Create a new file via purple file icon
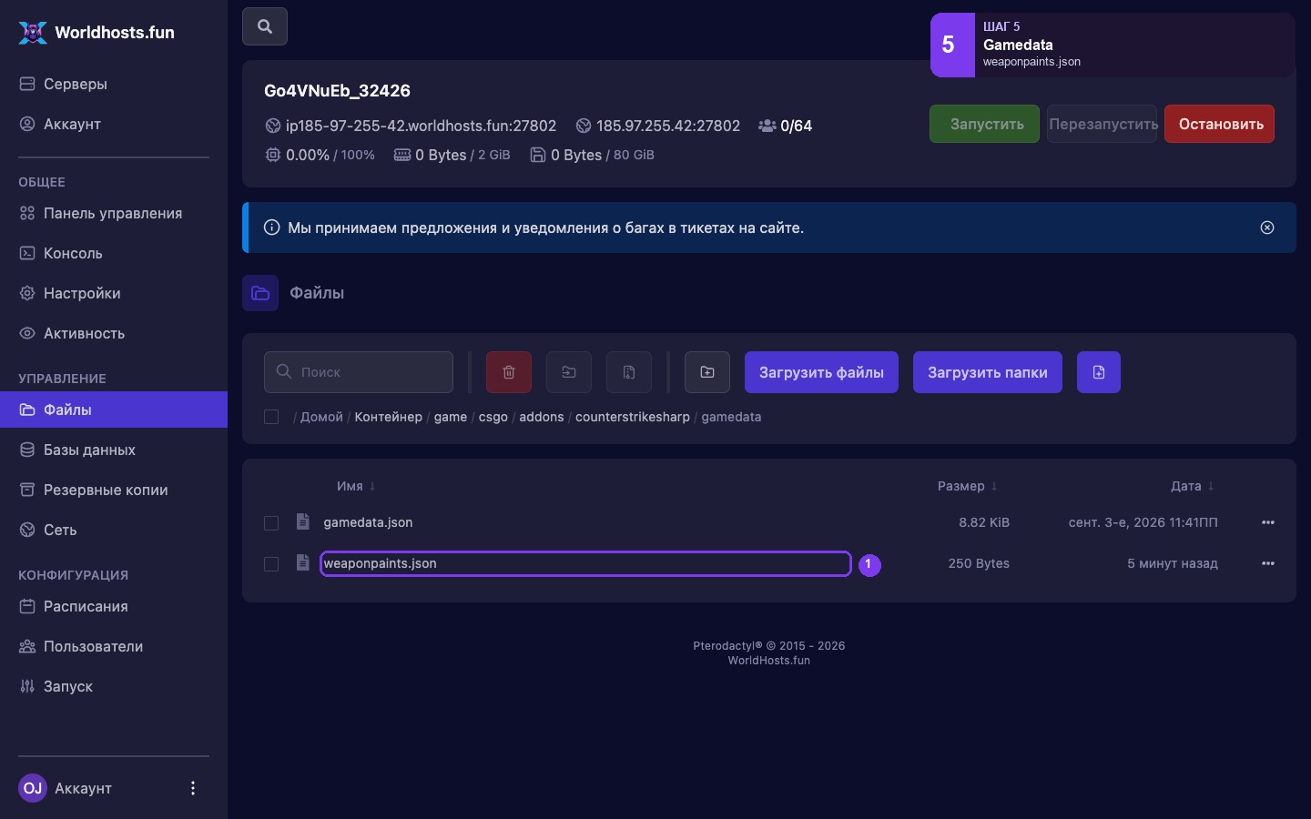The image size is (1311, 819). 1099,372
